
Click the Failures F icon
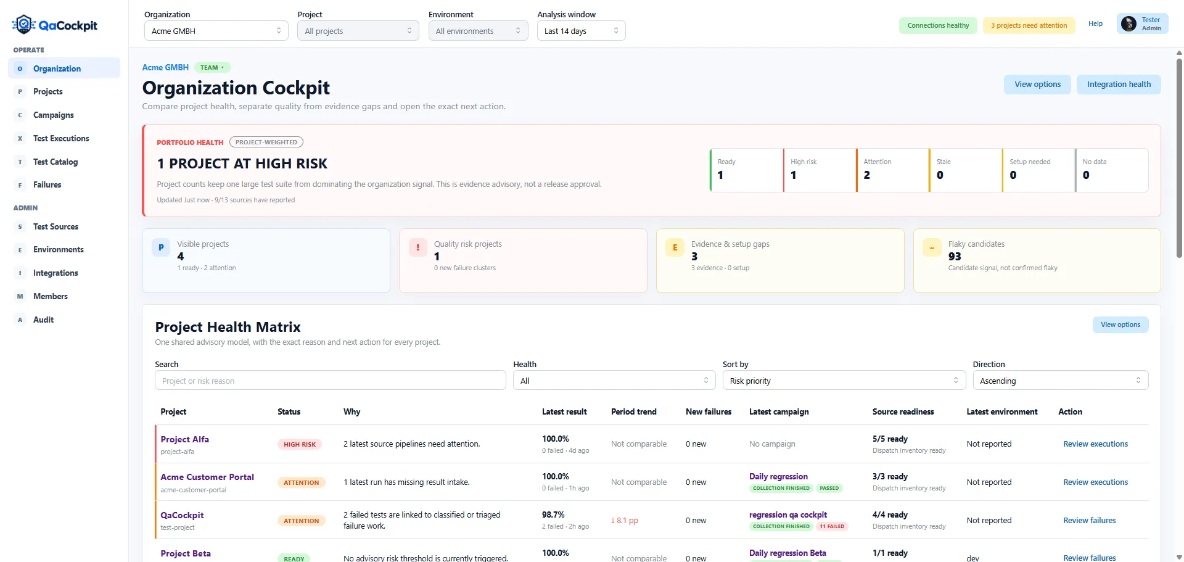point(20,184)
